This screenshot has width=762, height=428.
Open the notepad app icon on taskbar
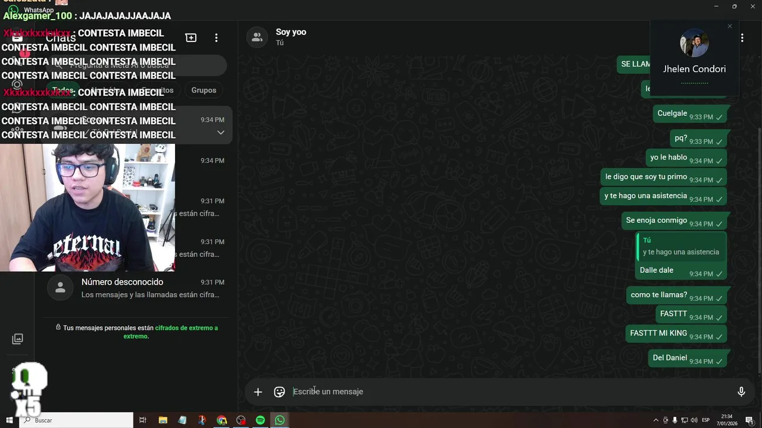click(182, 420)
